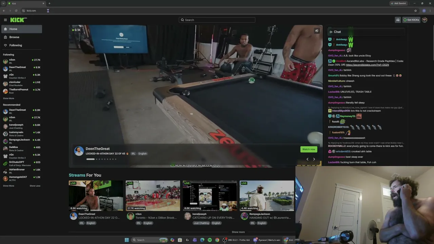Expand Recommended list with Show More
The image size is (434, 244).
[x=8, y=186]
